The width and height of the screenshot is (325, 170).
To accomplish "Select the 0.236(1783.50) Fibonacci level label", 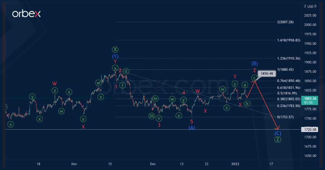I will [x=289, y=106].
